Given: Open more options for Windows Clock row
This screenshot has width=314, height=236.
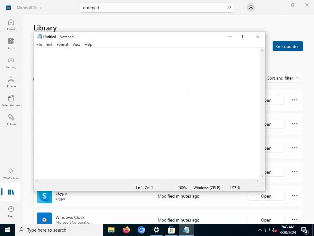Looking at the screenshot, I should (x=294, y=220).
